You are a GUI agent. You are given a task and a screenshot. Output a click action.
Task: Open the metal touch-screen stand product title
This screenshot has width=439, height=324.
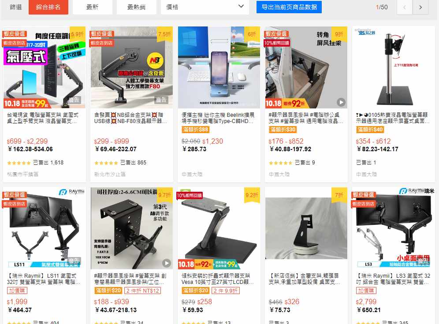coord(304,279)
